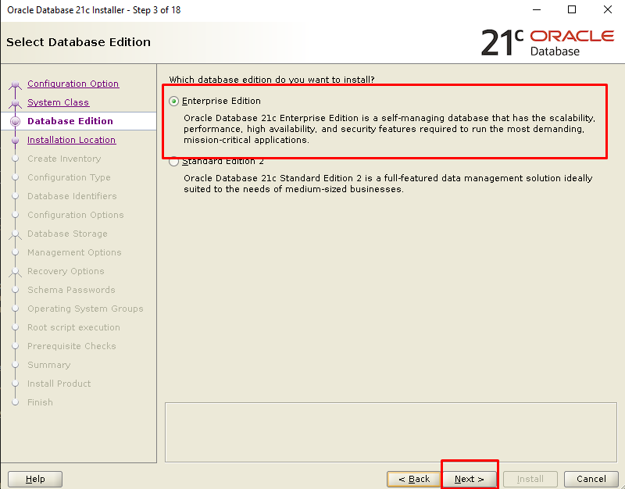Click the 'Summary' step label
The width and height of the screenshot is (625, 489).
[x=49, y=365]
